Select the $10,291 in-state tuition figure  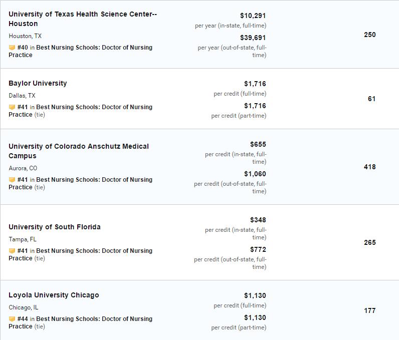[x=253, y=16]
